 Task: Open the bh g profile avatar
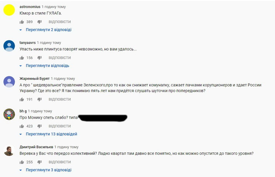coord(9,114)
